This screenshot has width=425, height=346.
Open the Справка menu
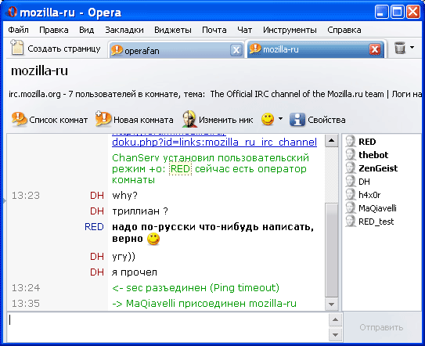tap(344, 30)
